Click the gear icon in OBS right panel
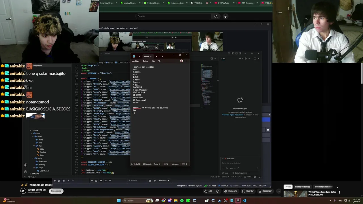This screenshot has width=363, height=204. [x=268, y=130]
